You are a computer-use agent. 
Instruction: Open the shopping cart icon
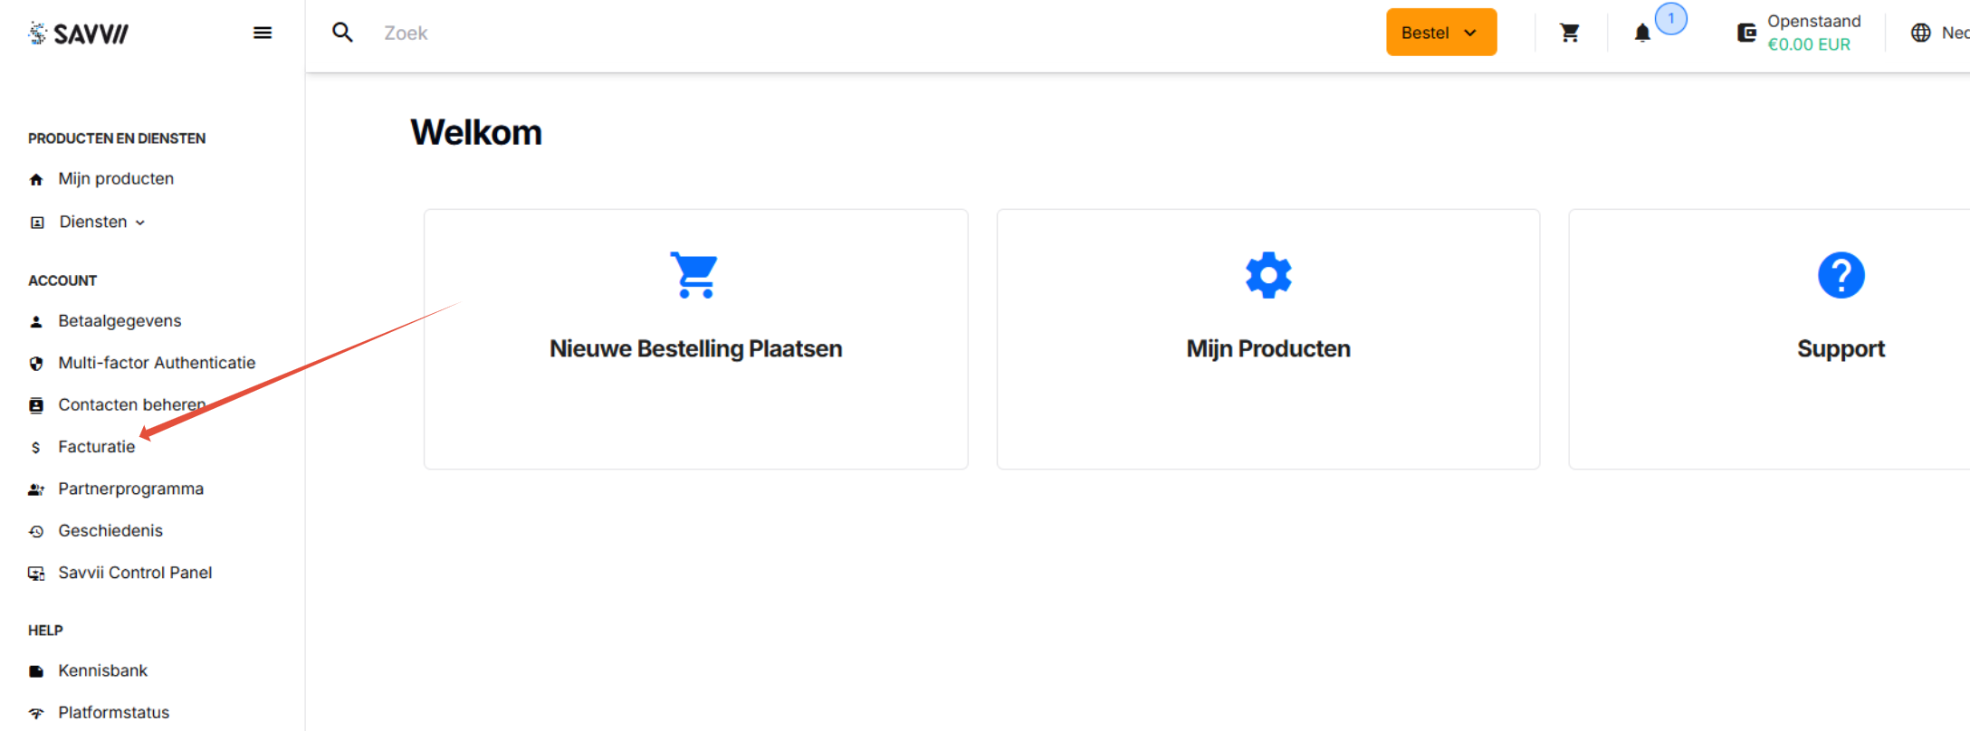1570,33
